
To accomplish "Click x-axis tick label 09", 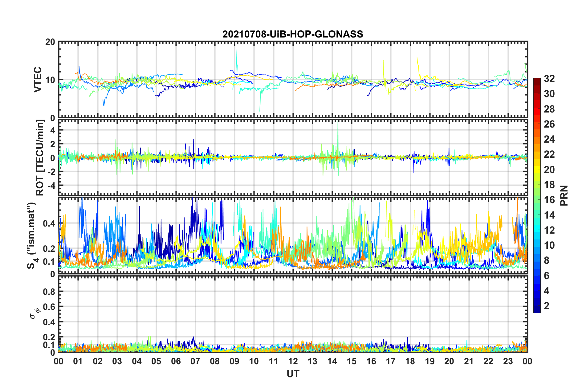I will click(234, 361).
